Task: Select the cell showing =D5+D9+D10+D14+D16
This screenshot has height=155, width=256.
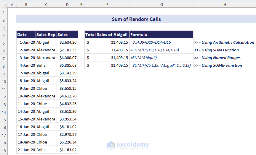Action: 161,42
